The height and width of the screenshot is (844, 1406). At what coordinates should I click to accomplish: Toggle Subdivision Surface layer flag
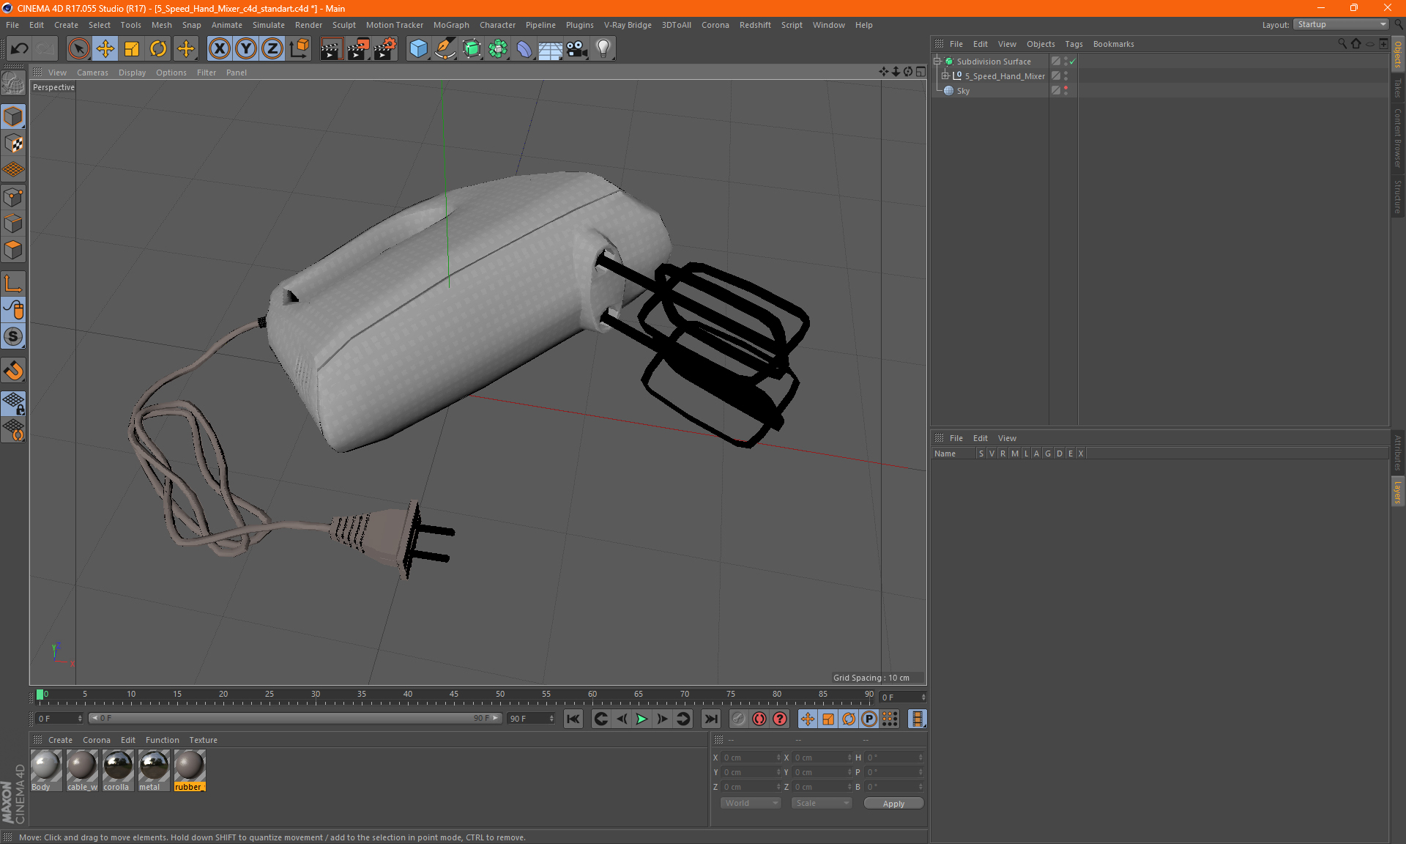1056,62
